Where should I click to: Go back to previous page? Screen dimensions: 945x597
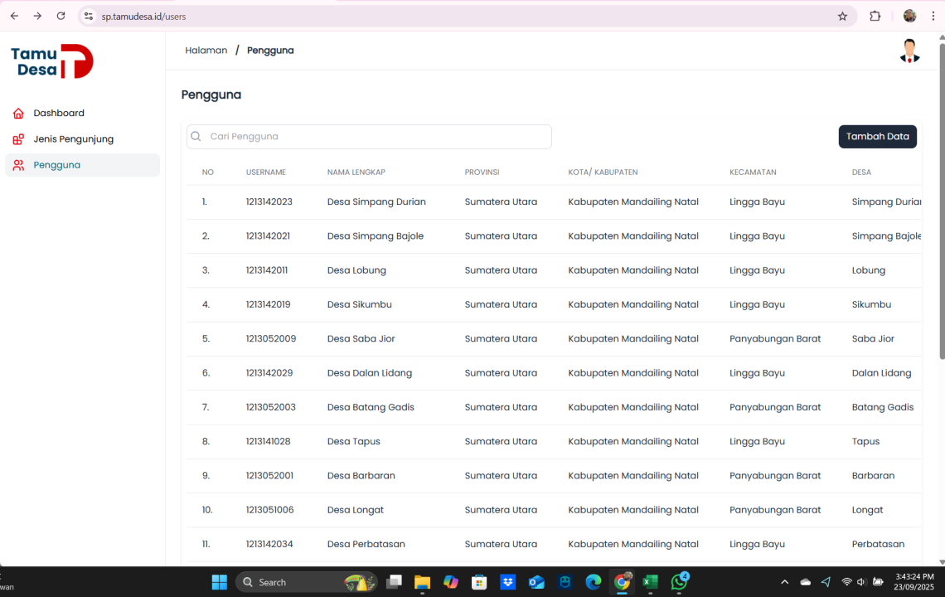pyautogui.click(x=14, y=16)
